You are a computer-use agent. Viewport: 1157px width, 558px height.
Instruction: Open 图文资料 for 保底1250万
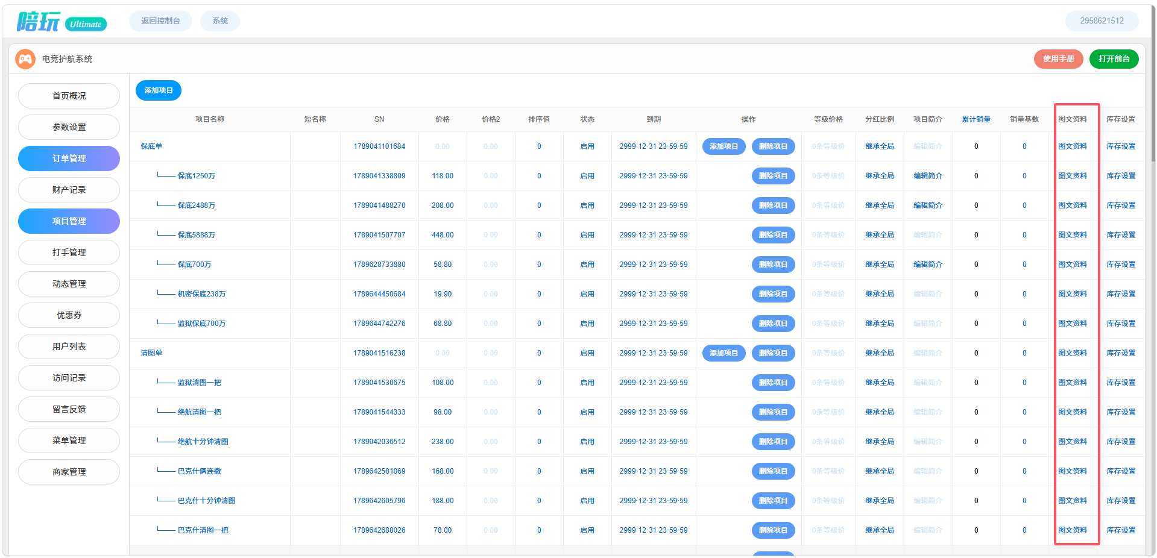1073,176
